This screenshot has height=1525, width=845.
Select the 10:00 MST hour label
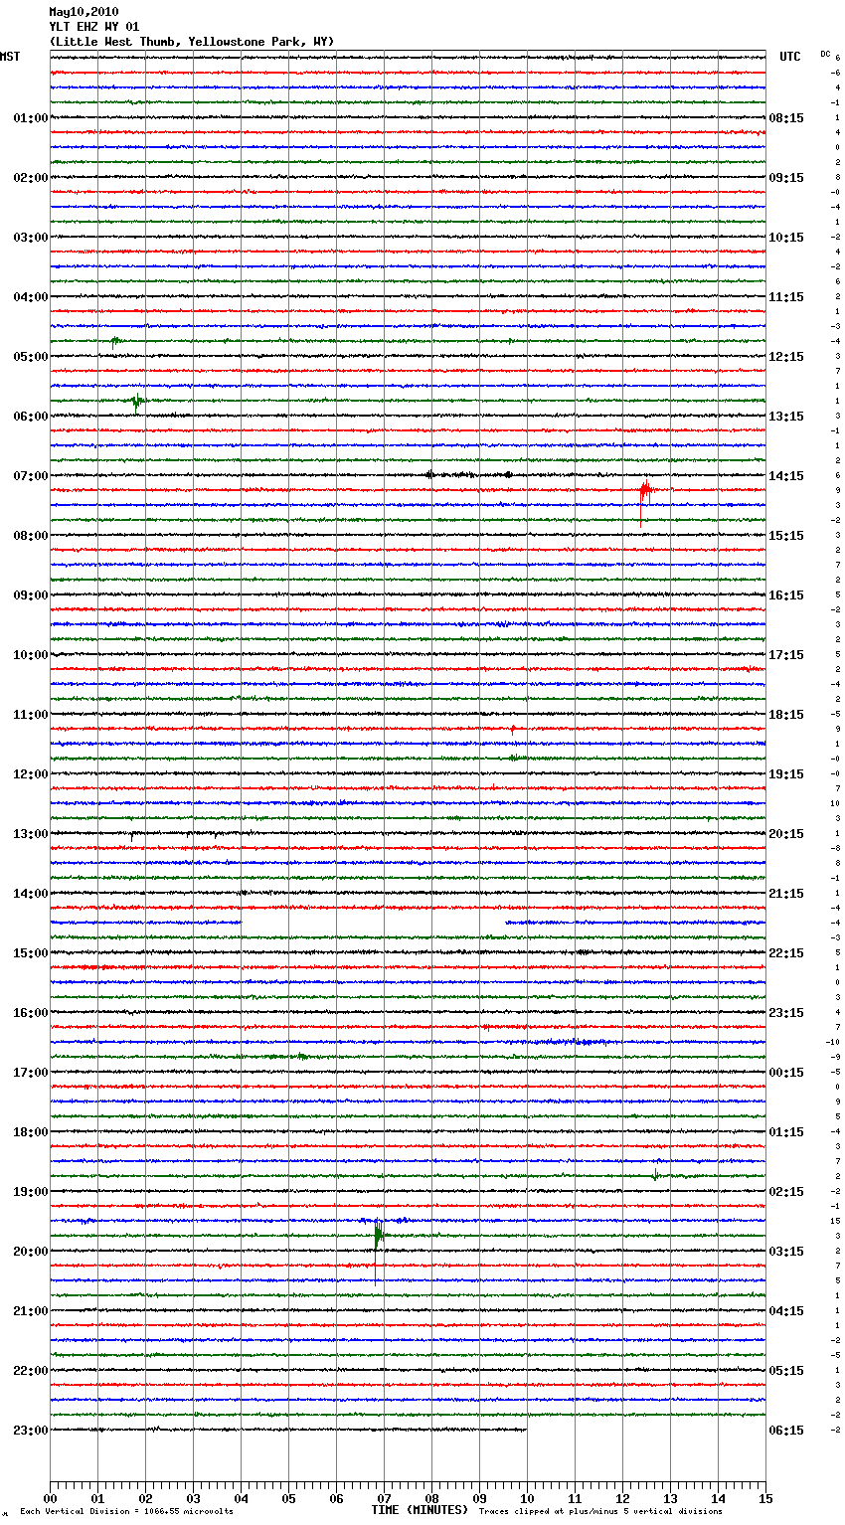31,655
